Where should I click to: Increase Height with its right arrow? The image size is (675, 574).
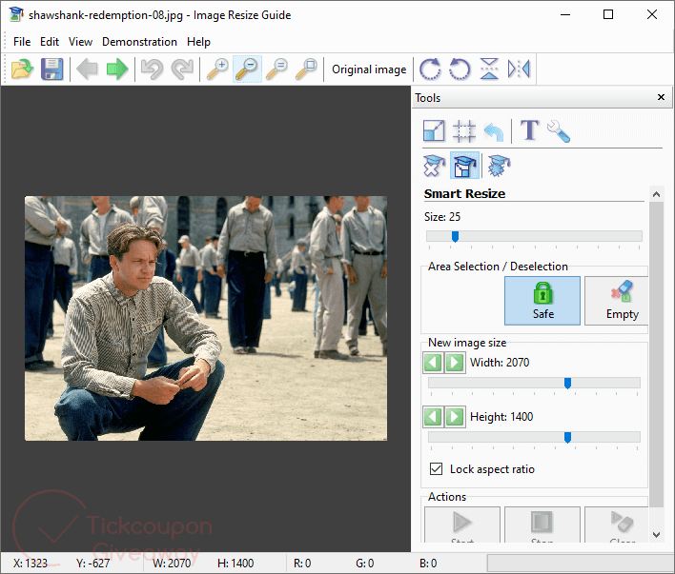click(455, 417)
